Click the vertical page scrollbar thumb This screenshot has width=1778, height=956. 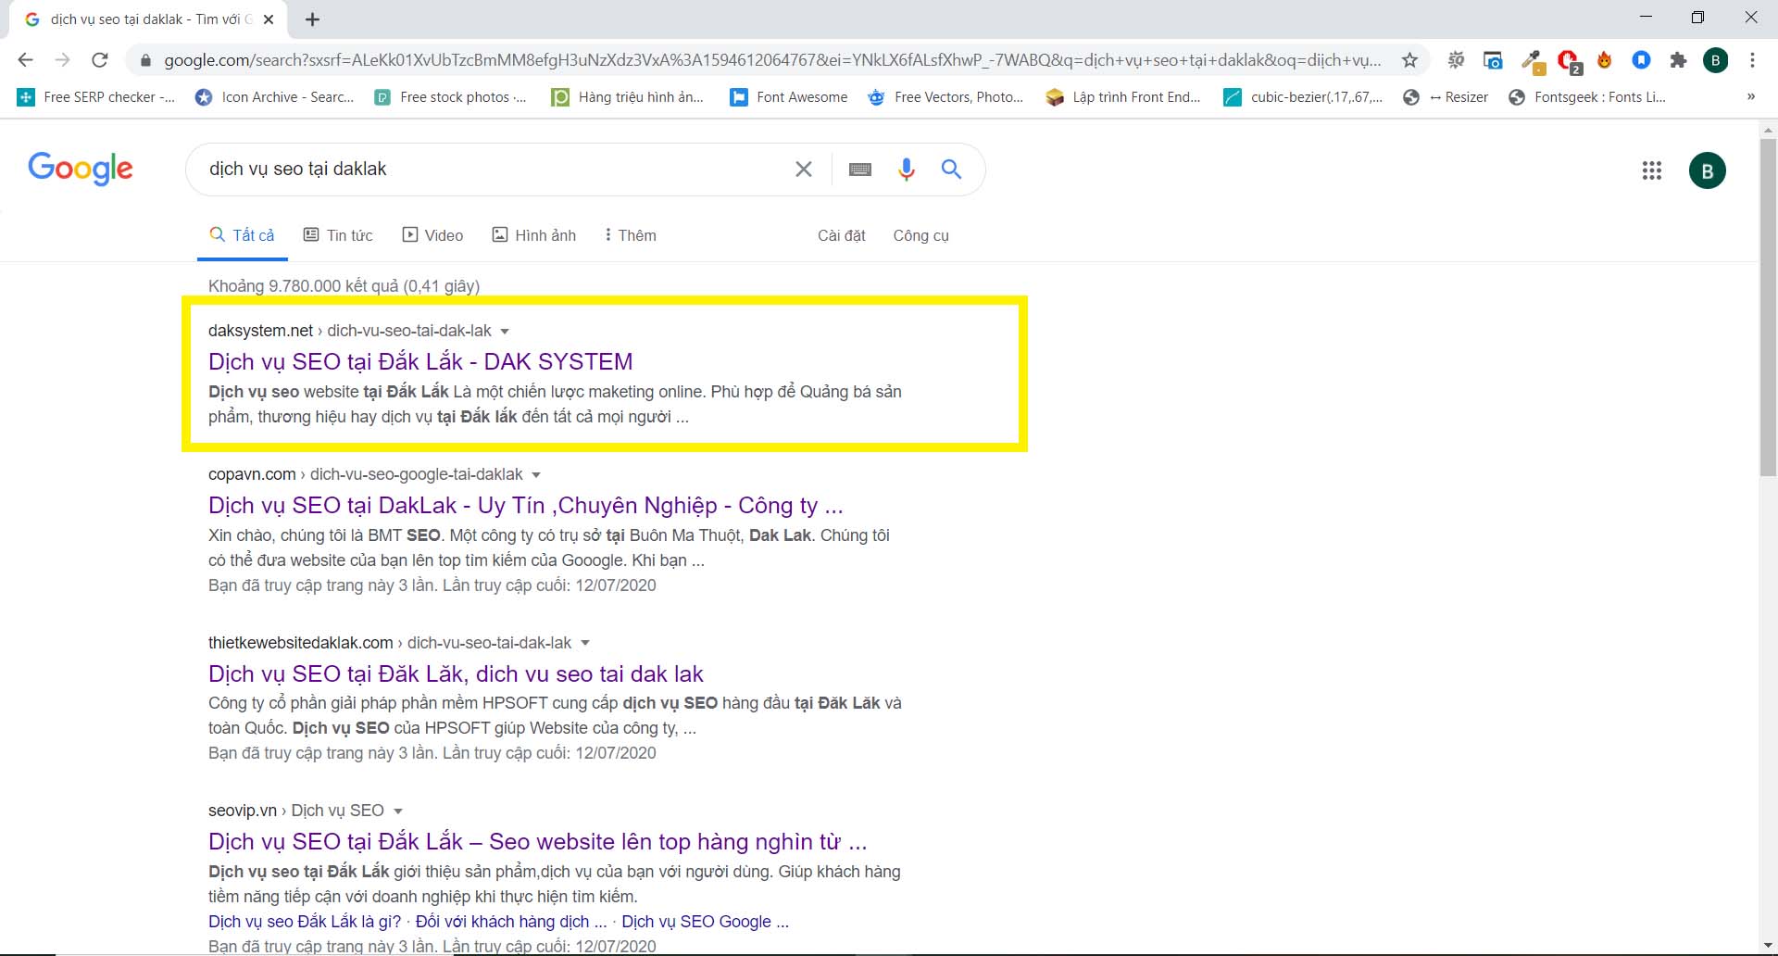click(1768, 308)
